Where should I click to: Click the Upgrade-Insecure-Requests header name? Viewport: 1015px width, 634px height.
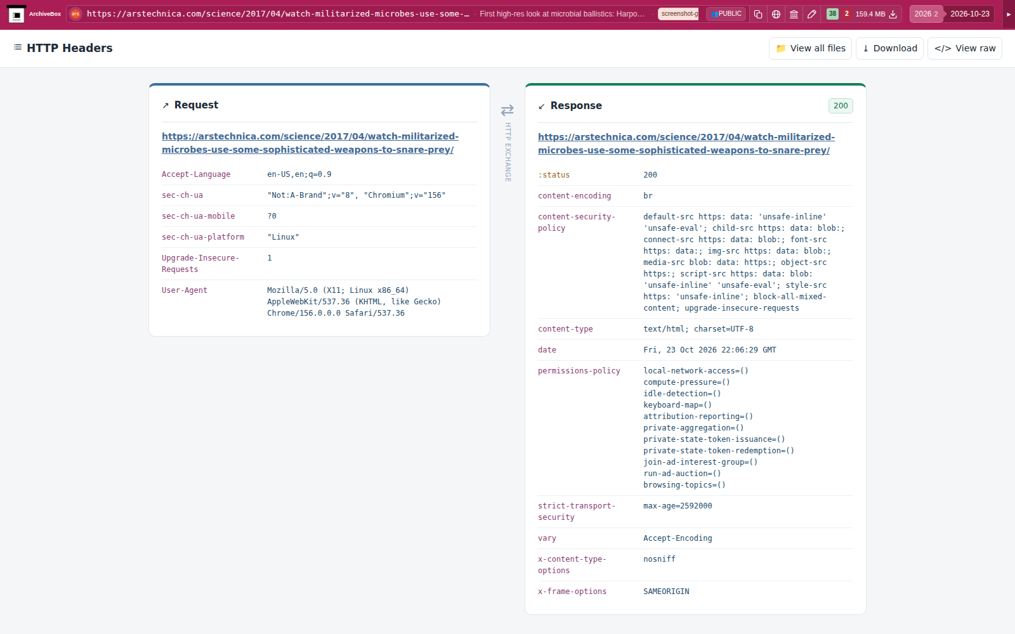(200, 264)
